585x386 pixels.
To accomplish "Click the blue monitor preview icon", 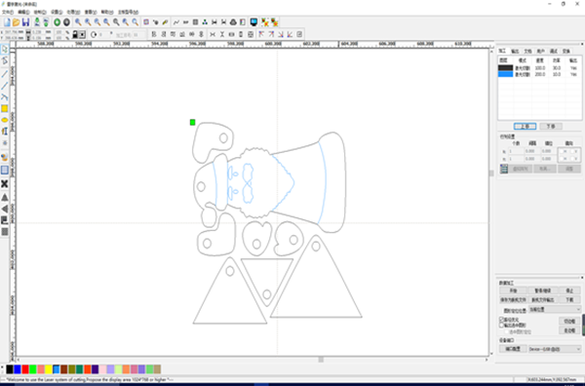I will (253, 22).
